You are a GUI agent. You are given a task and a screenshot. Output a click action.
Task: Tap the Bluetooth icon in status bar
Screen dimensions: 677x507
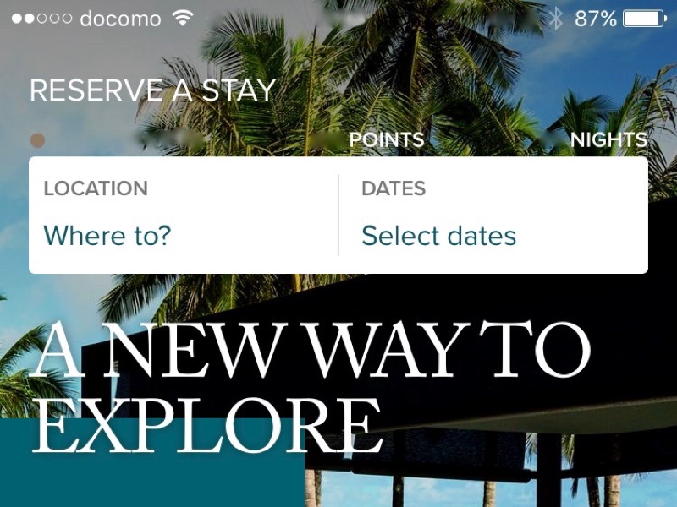[x=556, y=19]
